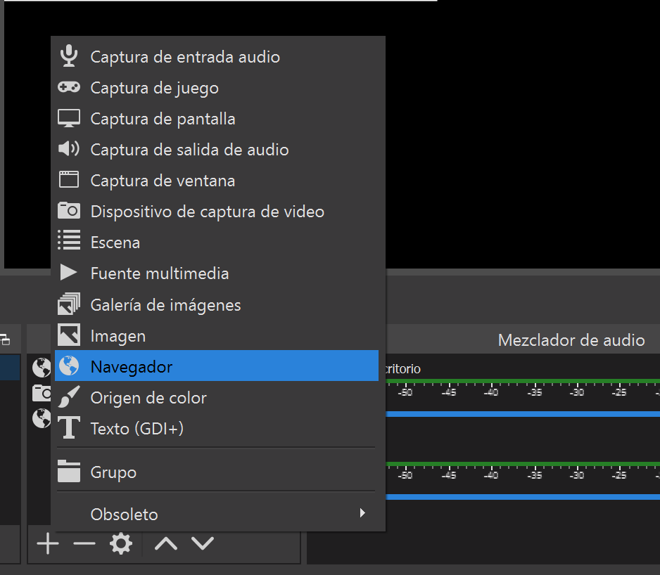Select Fuente multimedia source option
660x575 pixels.
pyautogui.click(x=160, y=273)
